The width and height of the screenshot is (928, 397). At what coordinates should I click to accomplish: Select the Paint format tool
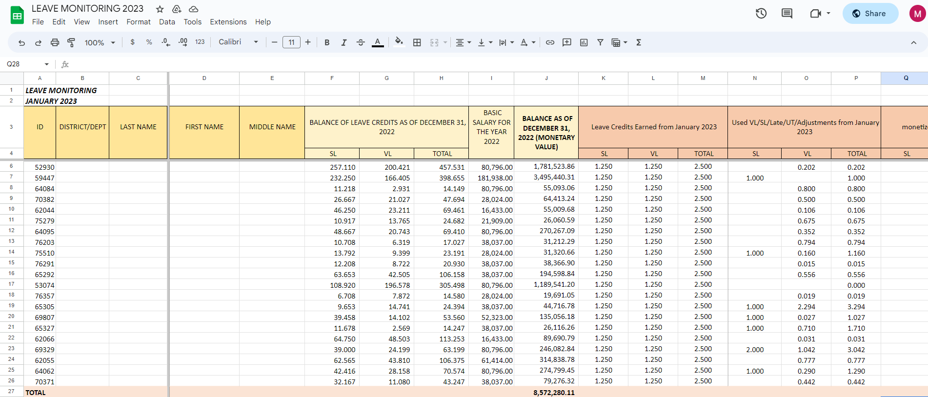(x=71, y=43)
